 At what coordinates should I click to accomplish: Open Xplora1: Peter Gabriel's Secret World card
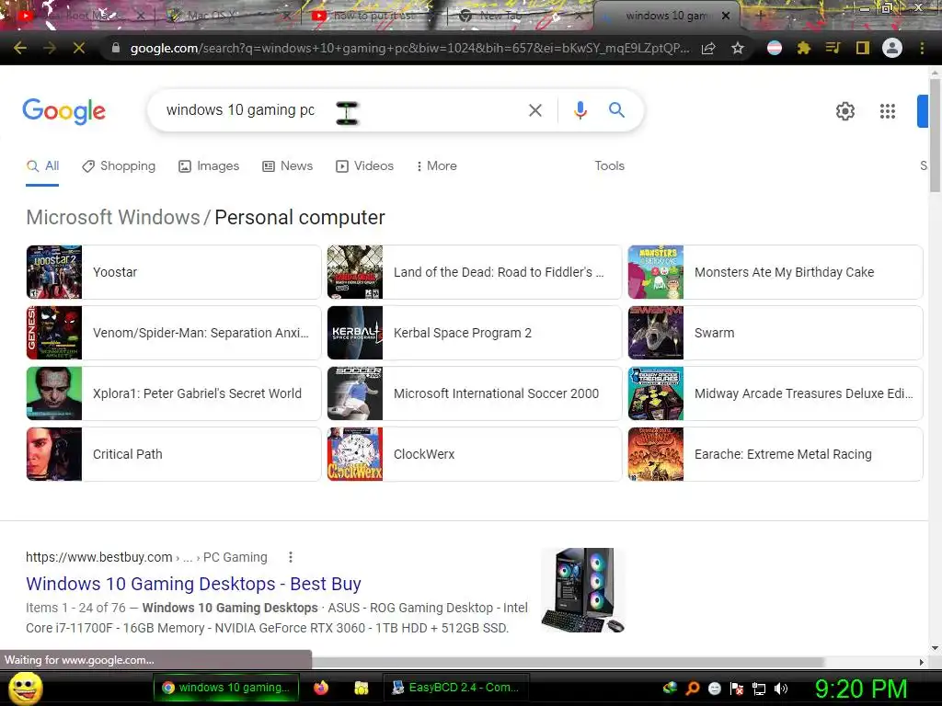tap(174, 393)
